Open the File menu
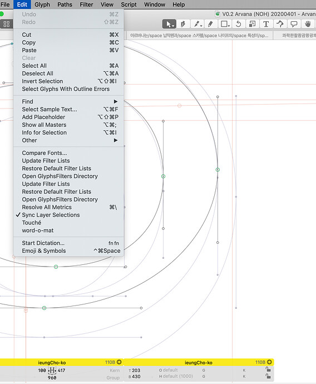Image resolution: width=316 pixels, height=384 pixels. pyautogui.click(x=5, y=4)
